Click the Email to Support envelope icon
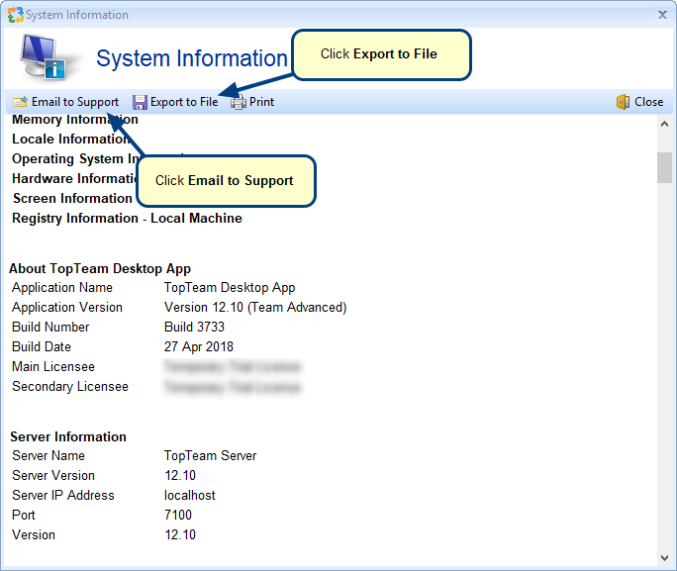This screenshot has width=677, height=571. (x=20, y=102)
